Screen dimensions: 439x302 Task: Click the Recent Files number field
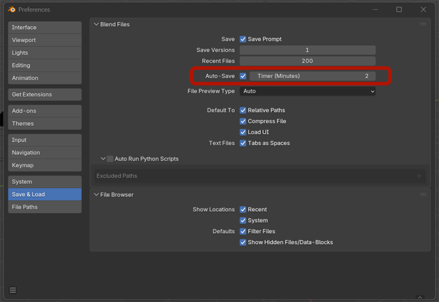(308, 61)
